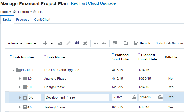Open the View dropdown menu

coord(31,43)
